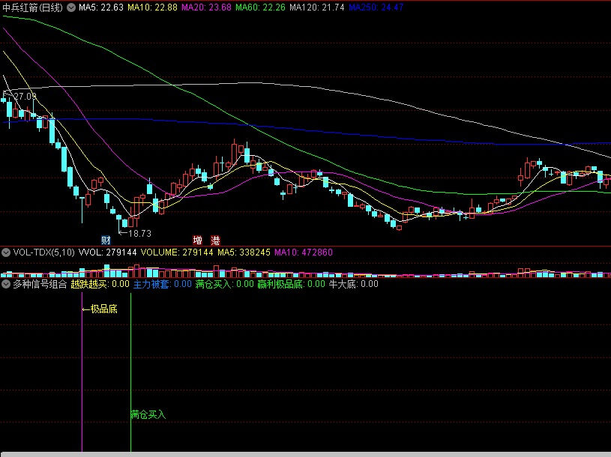Click the volume MA5: 338245 value
Image resolution: width=611 pixels, height=457 pixels.
244,252
